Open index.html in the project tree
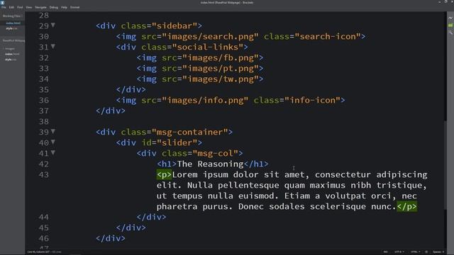The width and height of the screenshot is (454, 255). 13,54
